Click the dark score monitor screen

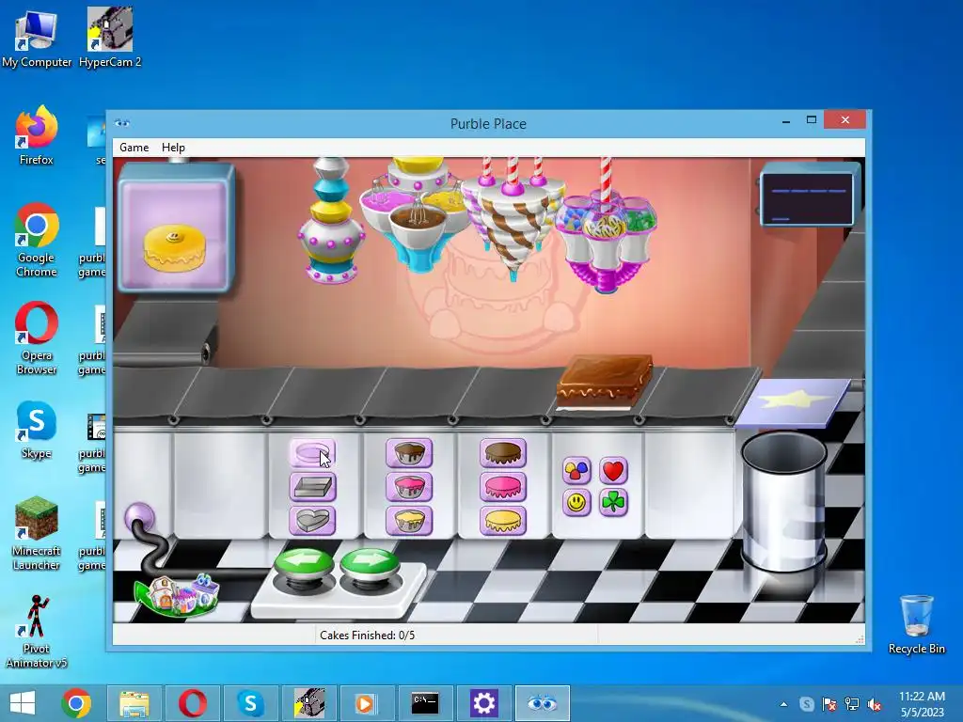coord(808,198)
